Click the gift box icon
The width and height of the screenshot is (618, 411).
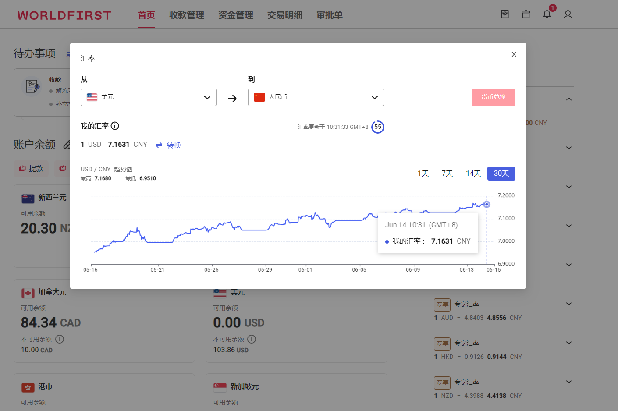(526, 14)
